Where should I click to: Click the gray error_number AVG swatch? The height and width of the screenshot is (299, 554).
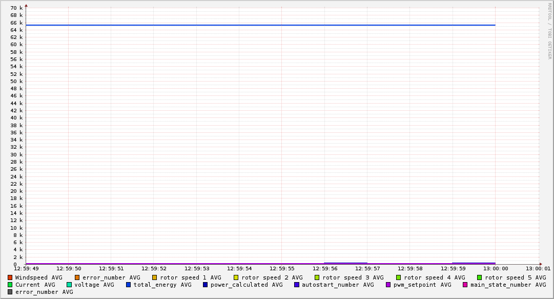point(10,292)
